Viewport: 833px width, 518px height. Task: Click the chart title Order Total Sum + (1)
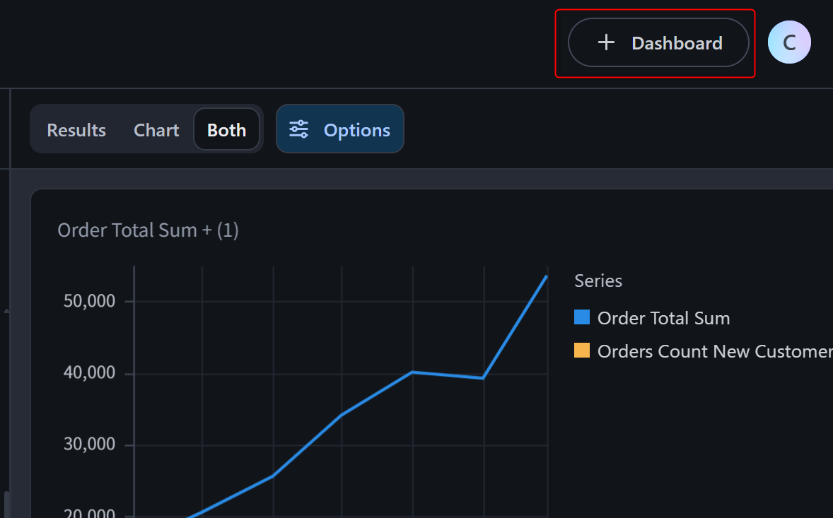[x=148, y=230]
